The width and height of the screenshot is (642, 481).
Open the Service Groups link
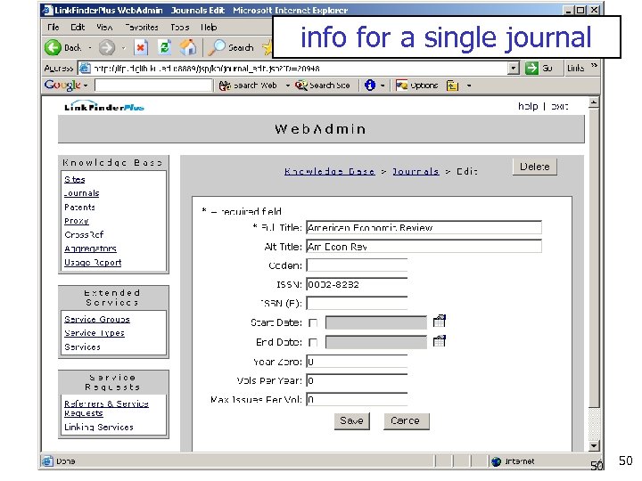[x=97, y=320]
